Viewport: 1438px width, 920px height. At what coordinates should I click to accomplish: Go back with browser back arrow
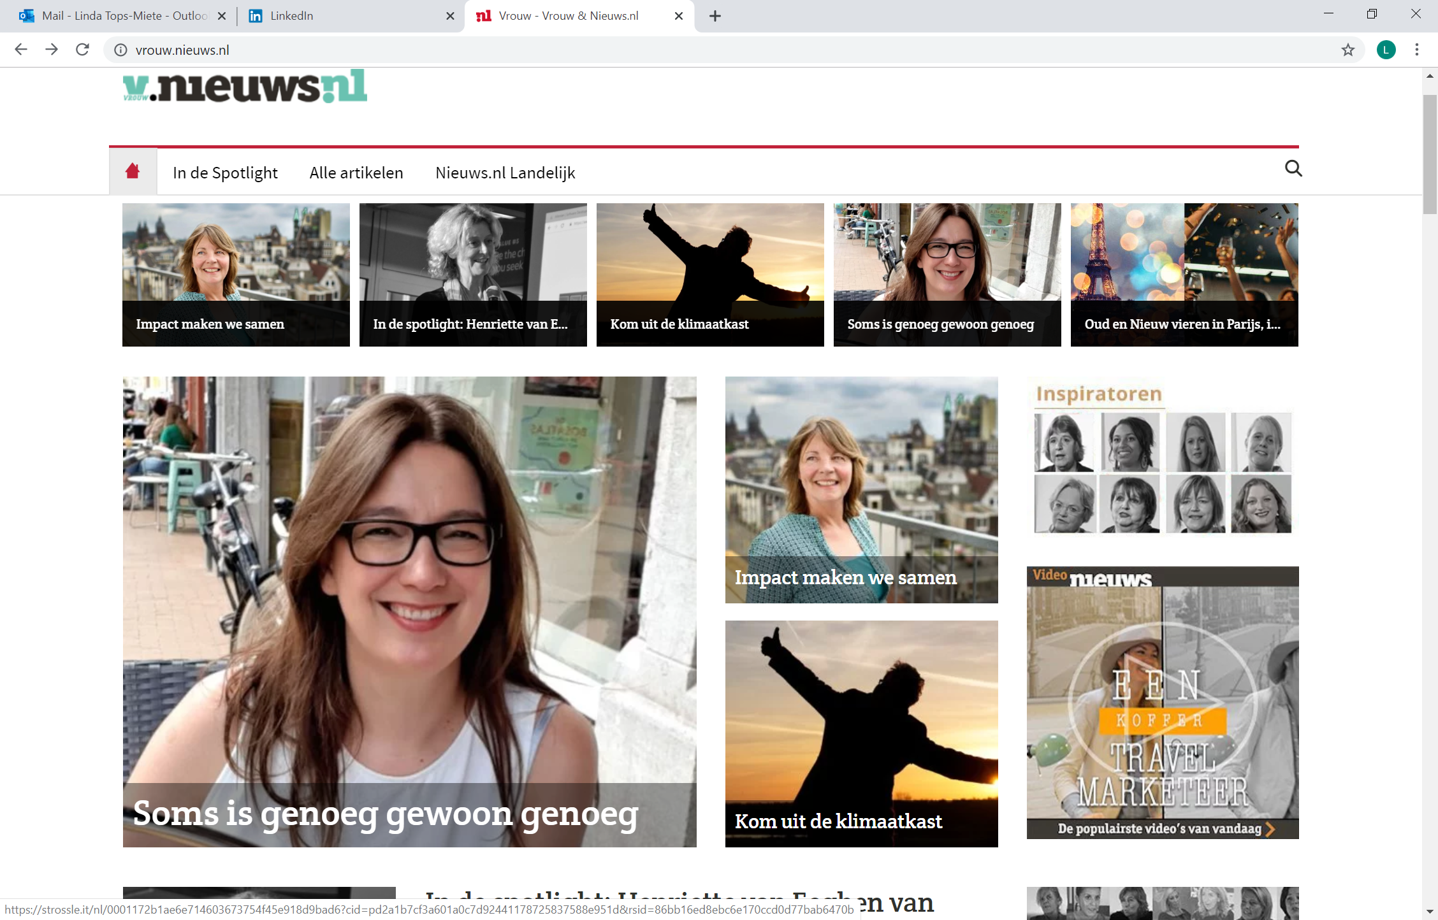pos(20,50)
